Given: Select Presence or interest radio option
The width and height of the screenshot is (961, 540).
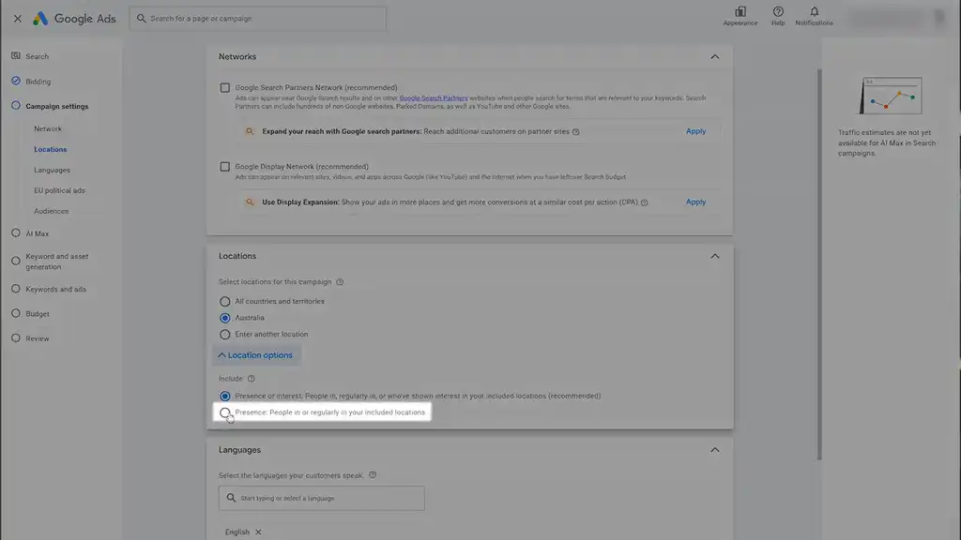Looking at the screenshot, I should coord(225,397).
